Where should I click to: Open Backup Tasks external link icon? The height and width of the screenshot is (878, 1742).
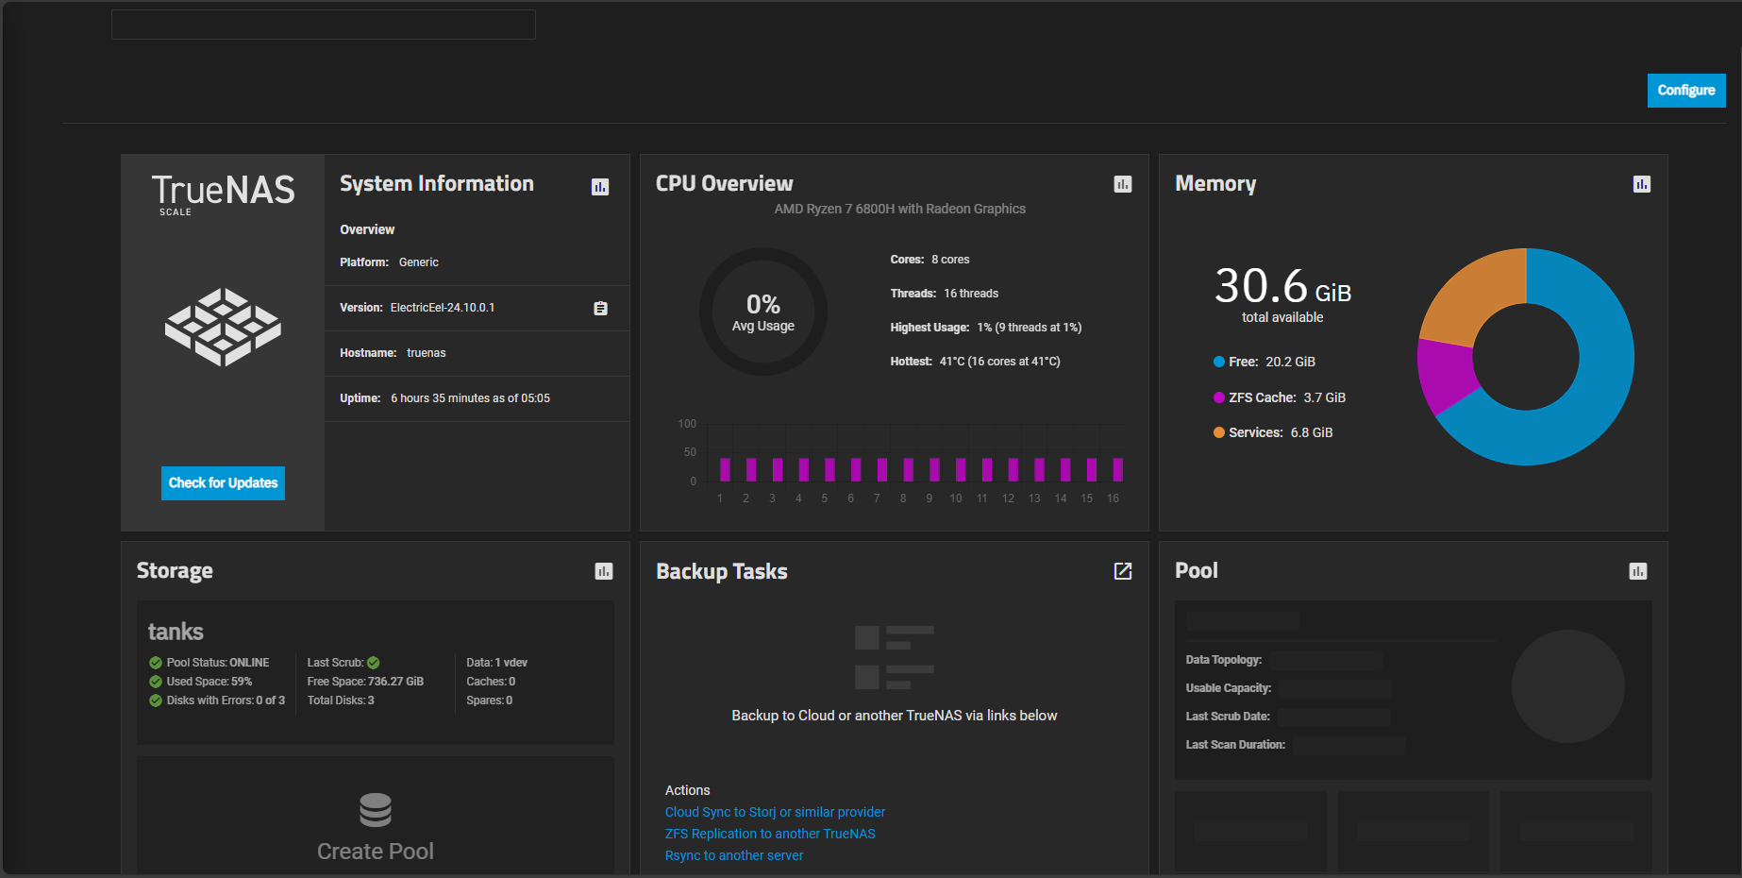[1123, 571]
